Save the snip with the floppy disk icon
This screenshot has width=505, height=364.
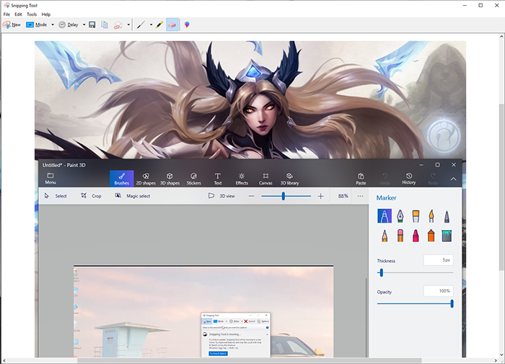[x=92, y=25]
